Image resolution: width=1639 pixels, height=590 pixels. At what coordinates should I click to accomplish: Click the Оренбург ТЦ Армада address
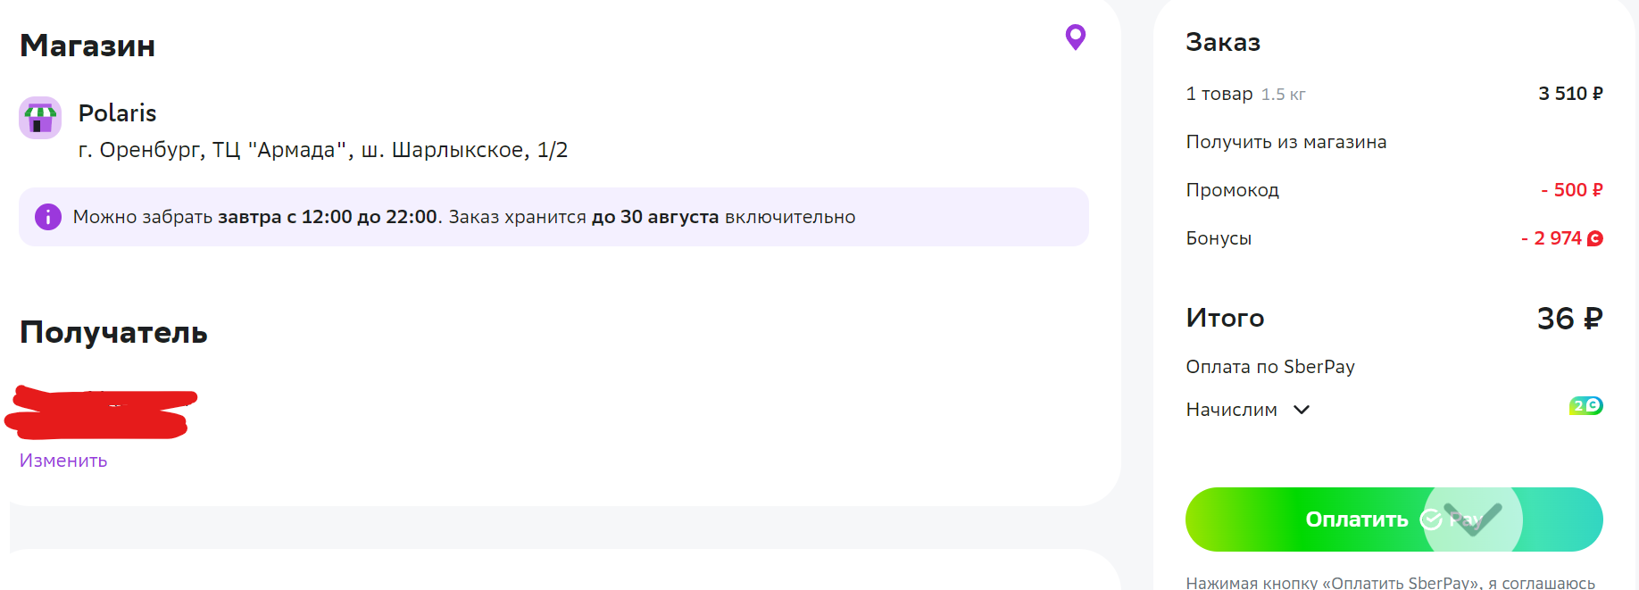pos(323,150)
